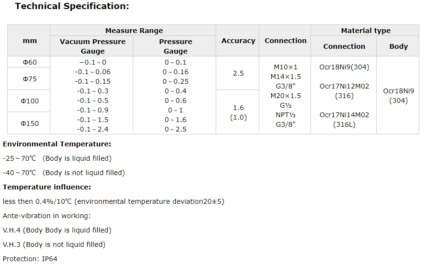This screenshot has height=266, width=427.
Task: Click the 1.6 (1.0) accuracy cell
Action: coord(238,113)
